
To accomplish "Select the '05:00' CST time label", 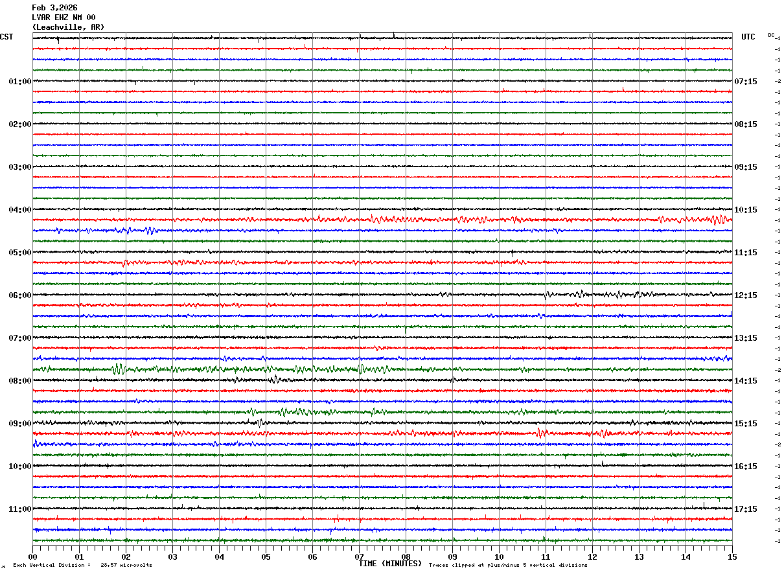I will (20, 253).
